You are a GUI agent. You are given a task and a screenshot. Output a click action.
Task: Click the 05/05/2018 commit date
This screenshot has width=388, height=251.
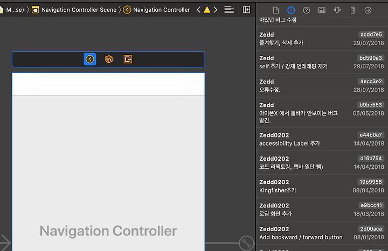[368, 113]
